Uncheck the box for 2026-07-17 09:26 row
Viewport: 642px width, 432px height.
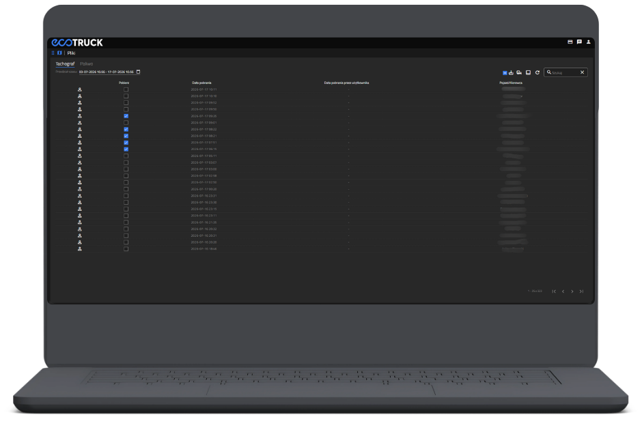126,116
